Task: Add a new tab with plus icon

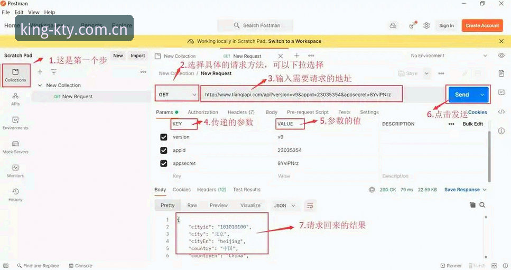Action: pyautogui.click(x=296, y=55)
